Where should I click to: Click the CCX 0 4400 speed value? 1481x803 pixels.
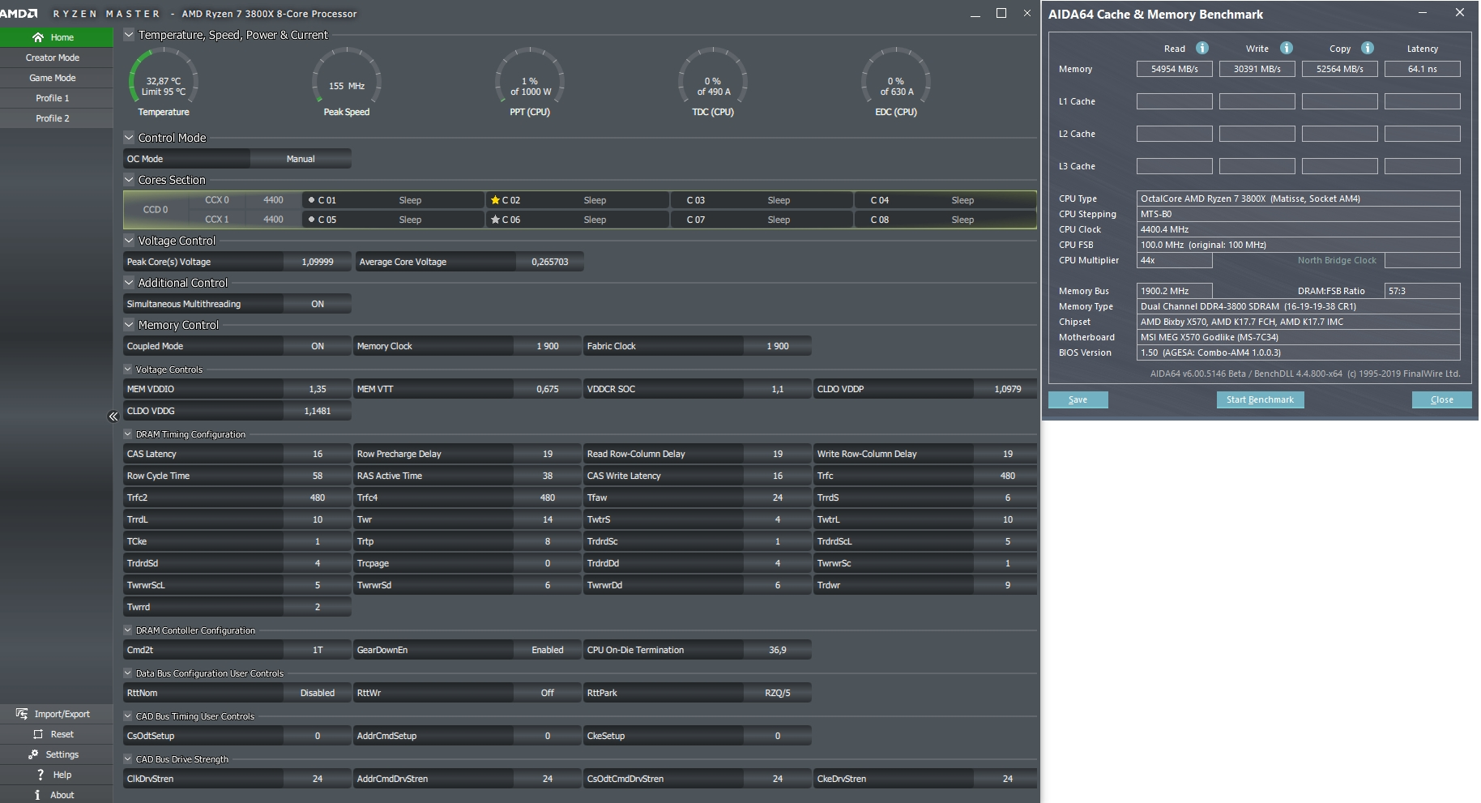click(273, 200)
